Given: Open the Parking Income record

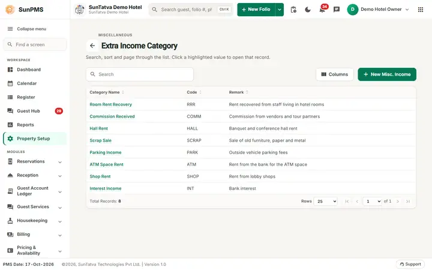Looking at the screenshot, I should pyautogui.click(x=106, y=152).
